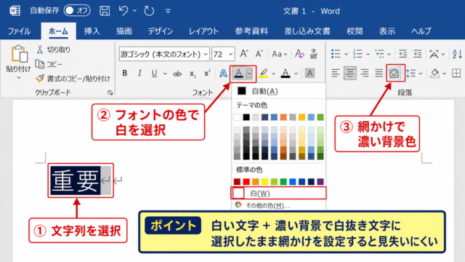Select 自動(A) automatic color option
This screenshot has height=262, width=465.
279,91
